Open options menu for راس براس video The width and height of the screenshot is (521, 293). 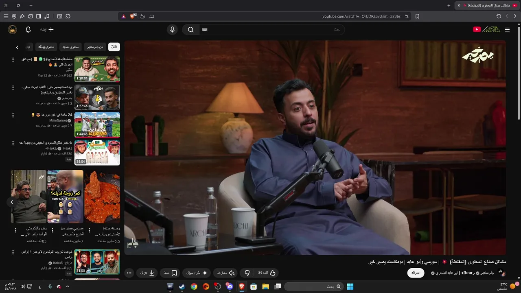(x=13, y=252)
